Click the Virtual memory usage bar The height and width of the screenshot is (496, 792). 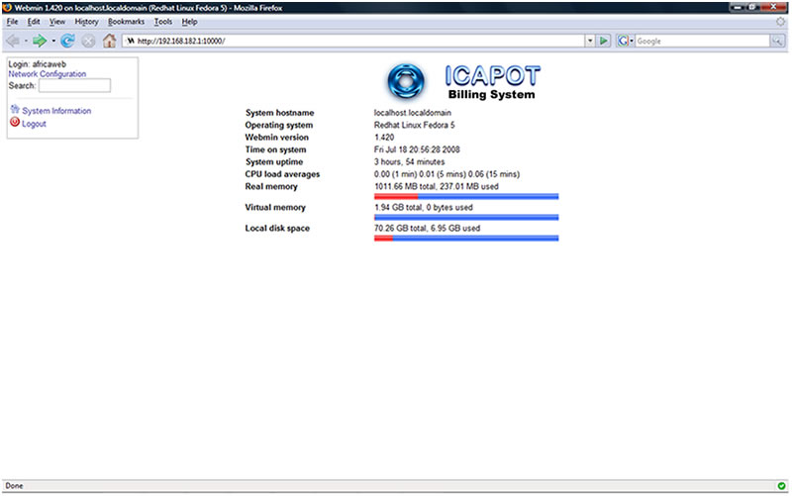pyautogui.click(x=466, y=217)
